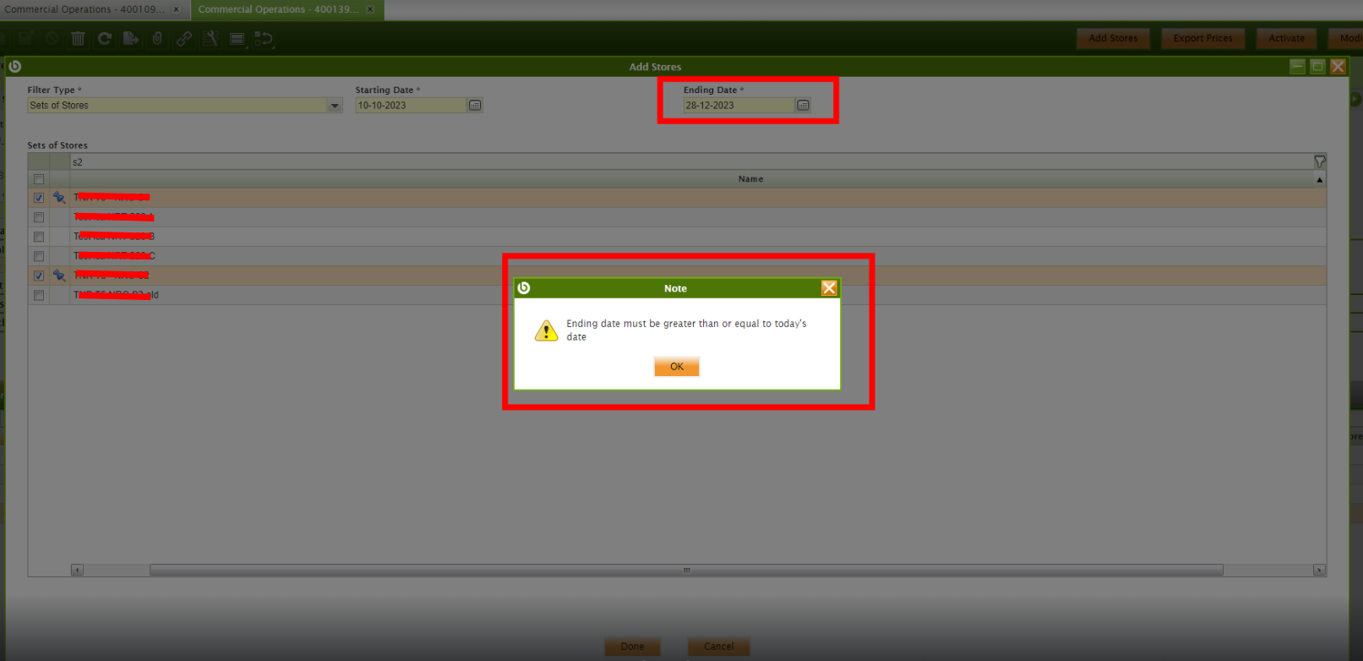Close the first Commercial Operations 400109 tab
Image resolution: width=1363 pixels, height=661 pixels.
176,9
